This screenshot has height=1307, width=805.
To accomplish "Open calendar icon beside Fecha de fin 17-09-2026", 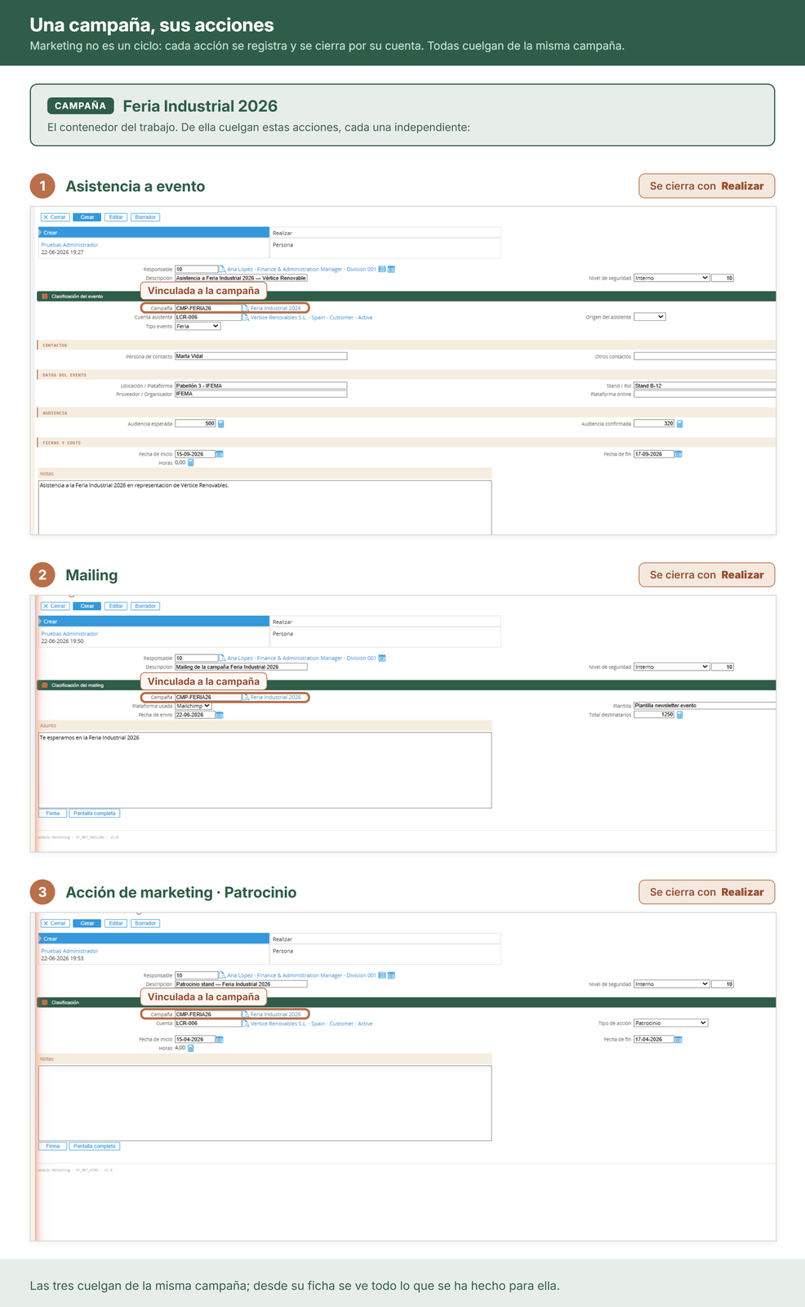I will point(678,454).
